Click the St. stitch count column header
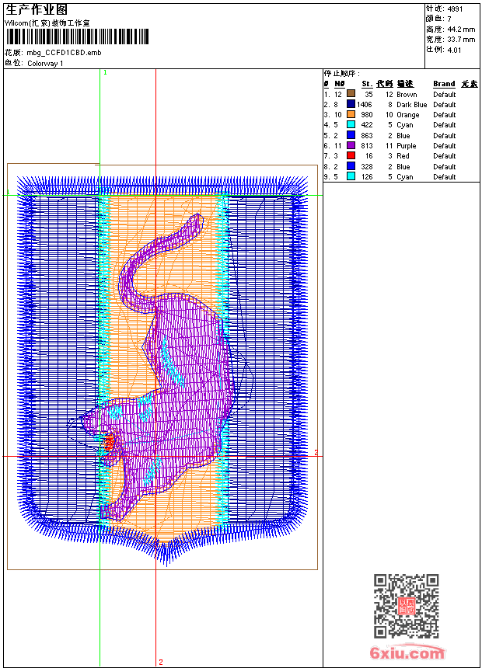Image resolution: width=482 pixels, height=668 pixels. 366,84
